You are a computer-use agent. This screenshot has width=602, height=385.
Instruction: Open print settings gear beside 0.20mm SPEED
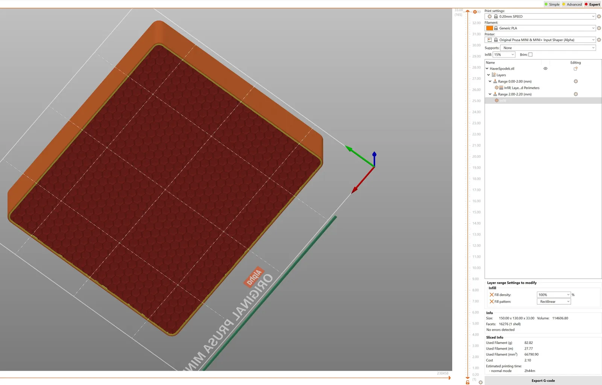[599, 17]
